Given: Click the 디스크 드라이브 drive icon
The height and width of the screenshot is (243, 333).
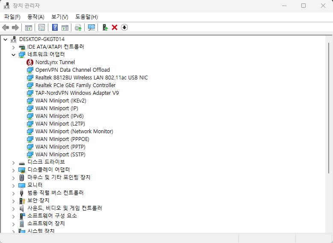Looking at the screenshot, I should pyautogui.click(x=22, y=164).
